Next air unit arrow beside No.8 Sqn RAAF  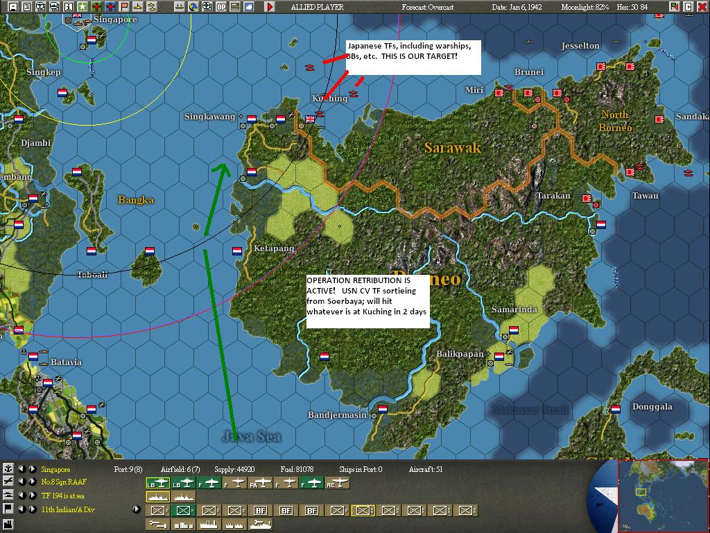coord(33,482)
